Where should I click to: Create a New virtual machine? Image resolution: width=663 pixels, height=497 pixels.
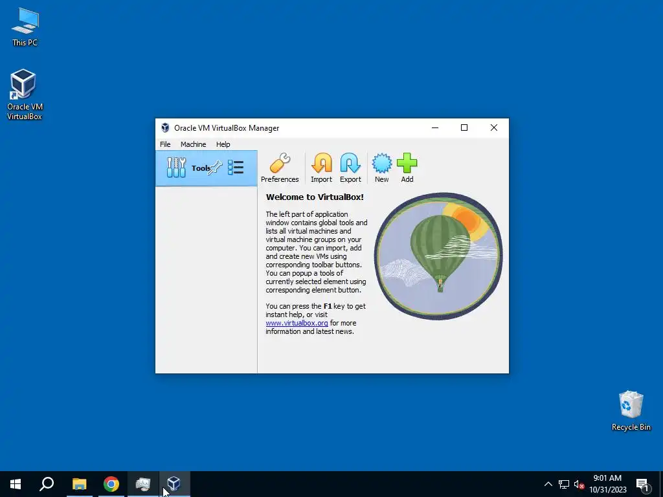click(x=381, y=168)
